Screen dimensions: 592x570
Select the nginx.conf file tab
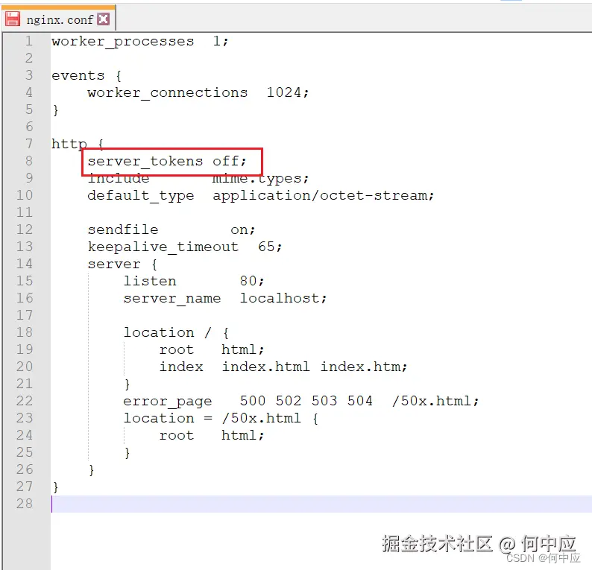58,19
